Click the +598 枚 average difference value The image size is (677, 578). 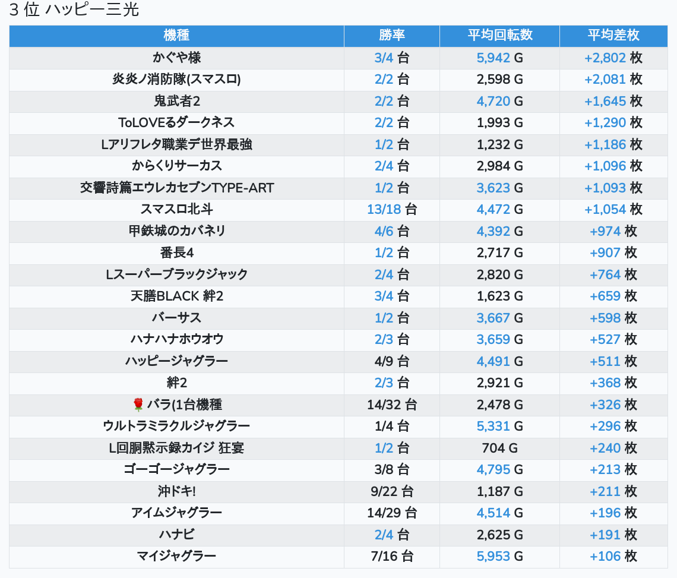pos(613,318)
